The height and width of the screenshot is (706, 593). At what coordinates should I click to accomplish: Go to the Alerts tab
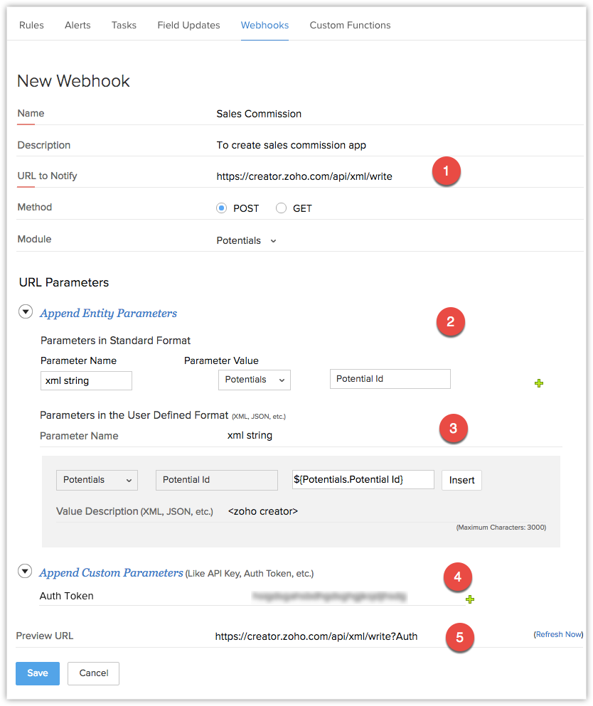pyautogui.click(x=78, y=25)
